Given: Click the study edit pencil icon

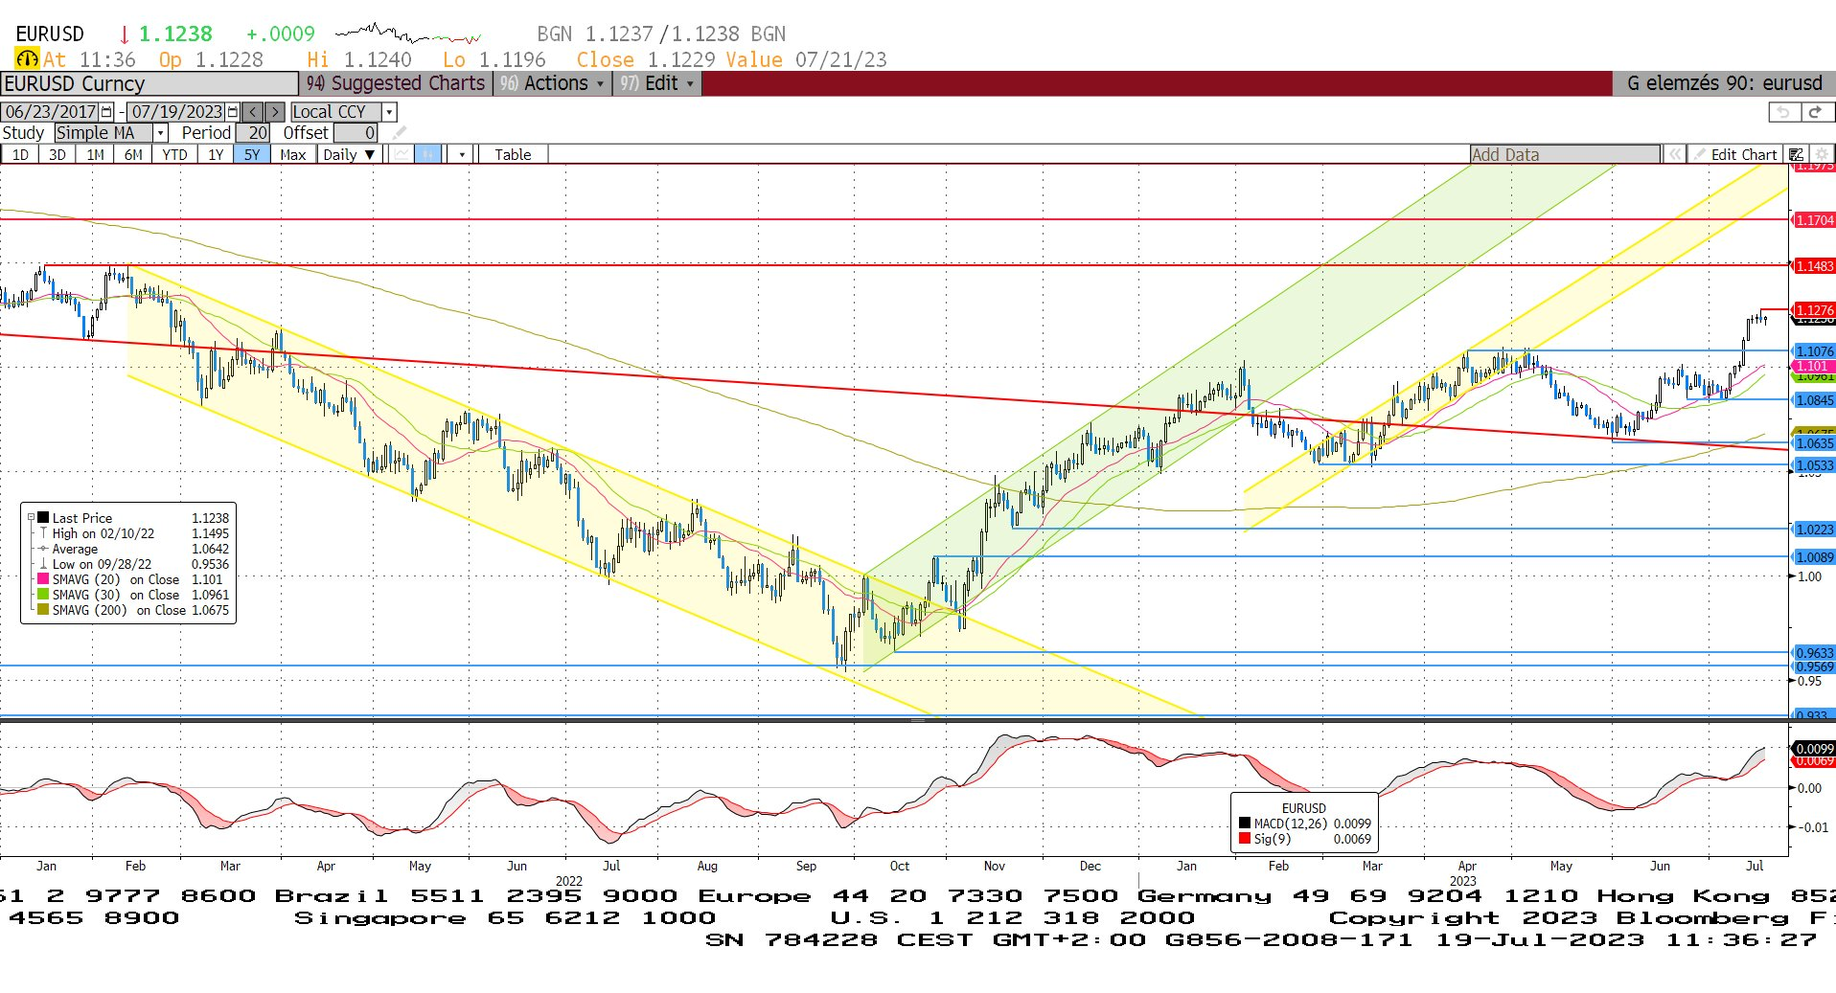Looking at the screenshot, I should (x=400, y=133).
